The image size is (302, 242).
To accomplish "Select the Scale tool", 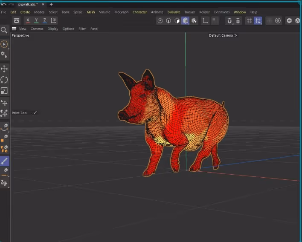I will (4, 91).
